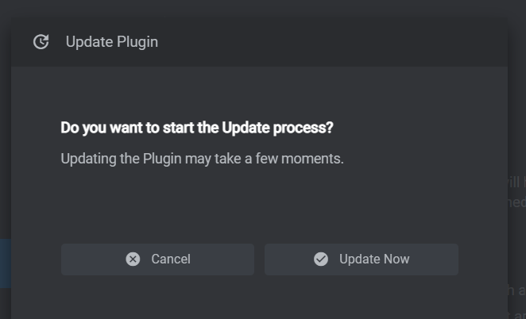Image resolution: width=526 pixels, height=319 pixels.
Task: Click the "Update Now" text label
Action: (374, 259)
